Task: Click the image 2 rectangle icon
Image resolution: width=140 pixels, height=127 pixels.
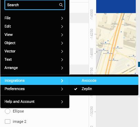Action: click(8, 121)
